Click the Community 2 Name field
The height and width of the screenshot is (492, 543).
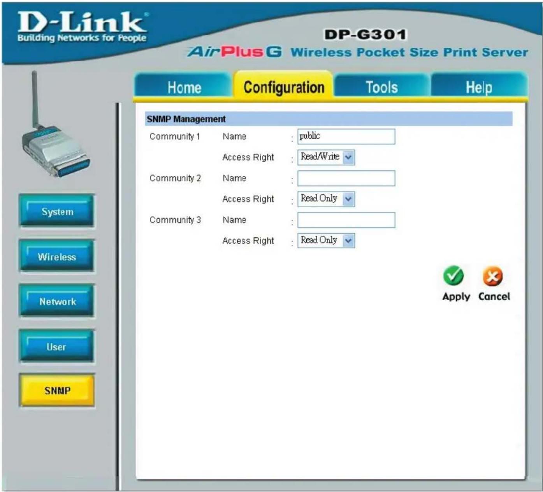point(346,178)
